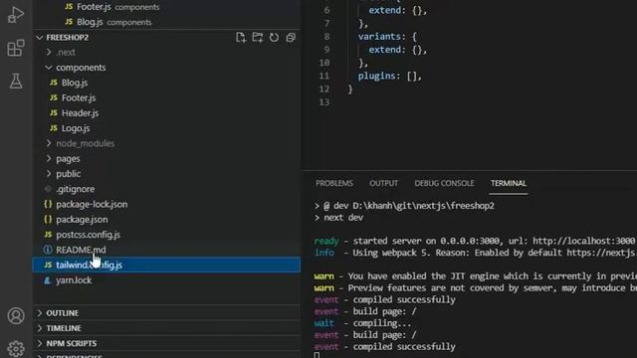
Task: Click the braces icon beside package-lock.json
Action: [x=48, y=204]
